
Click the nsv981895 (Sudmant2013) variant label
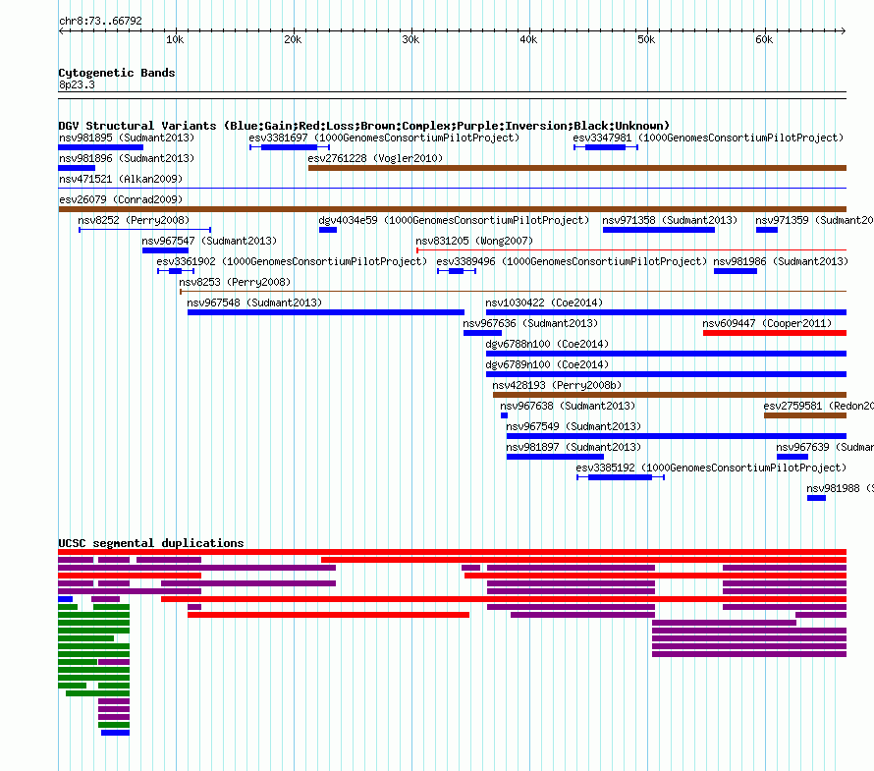coord(127,138)
